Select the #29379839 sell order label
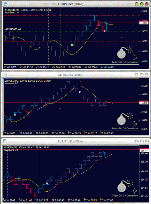The image size is (151, 204). [13, 29]
